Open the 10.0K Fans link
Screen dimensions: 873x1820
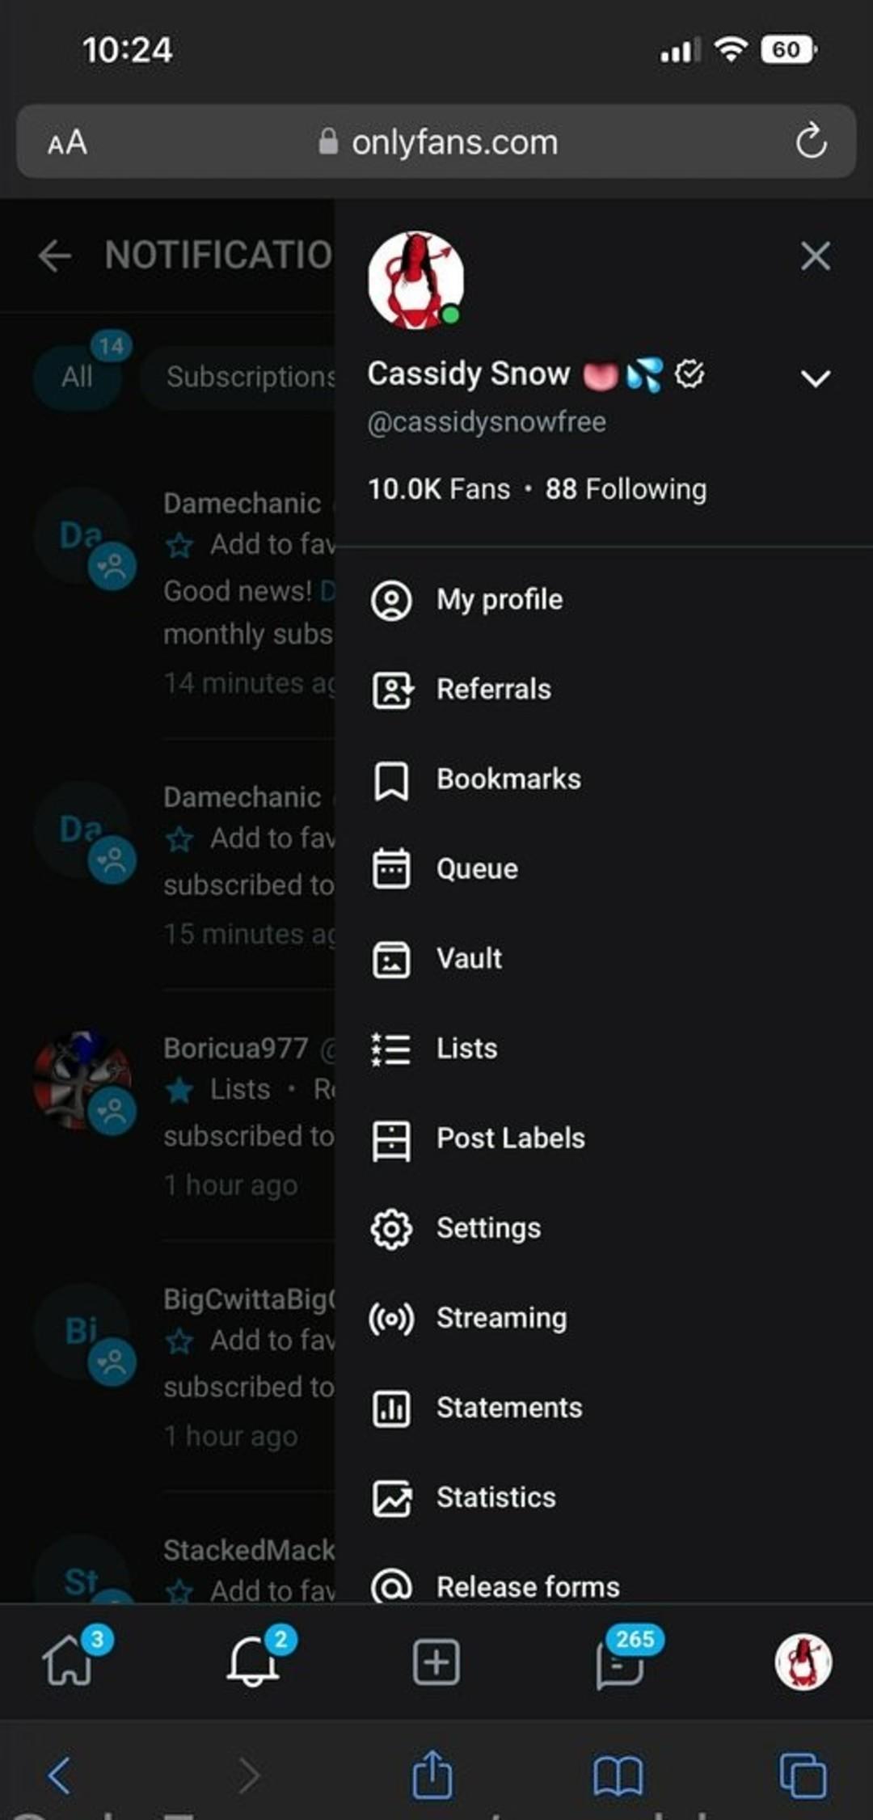click(439, 489)
